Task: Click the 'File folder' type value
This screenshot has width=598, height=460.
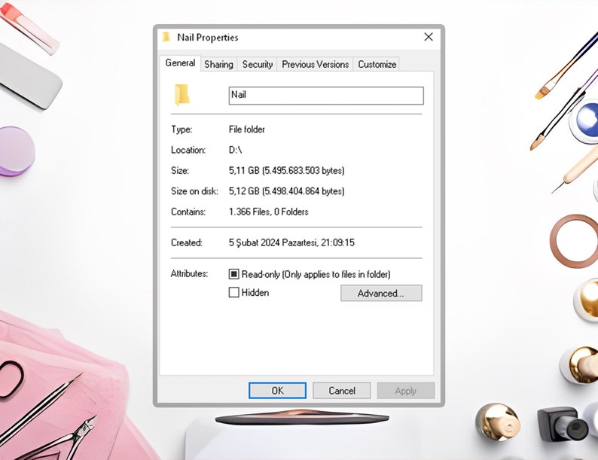Action: [247, 129]
